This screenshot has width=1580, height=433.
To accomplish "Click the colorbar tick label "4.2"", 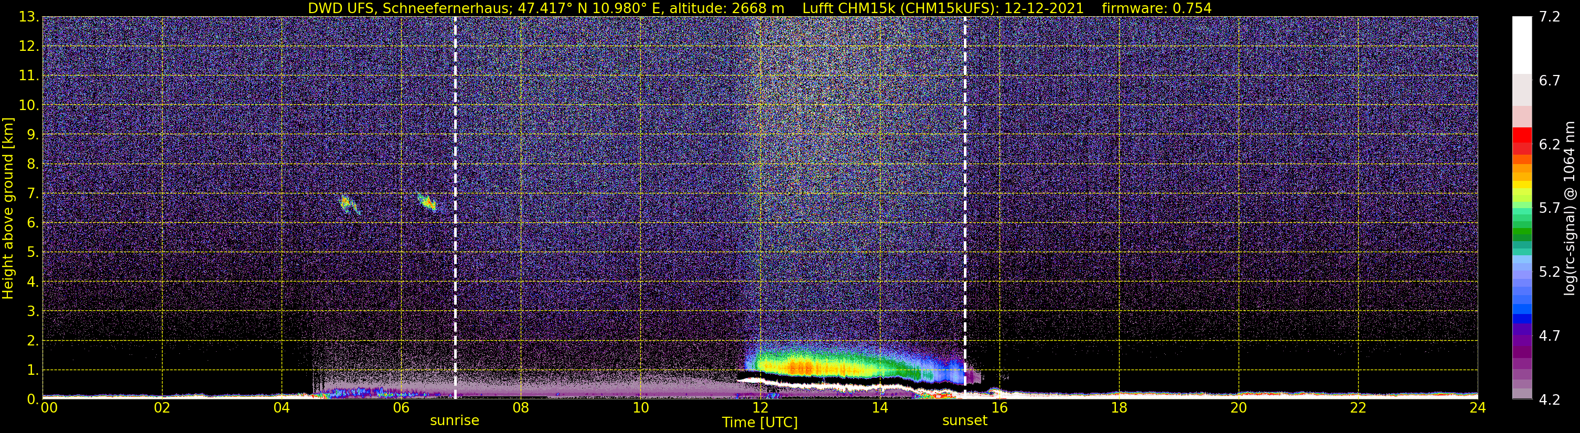I will coord(1550,399).
